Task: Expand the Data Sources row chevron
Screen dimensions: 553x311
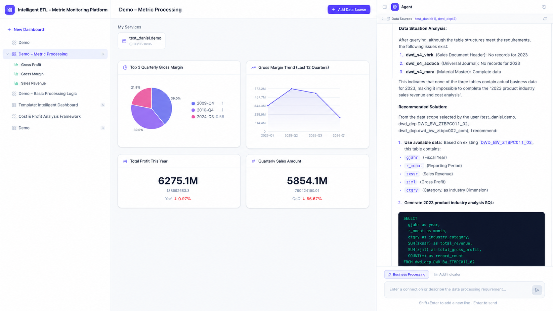Action: 383,19
